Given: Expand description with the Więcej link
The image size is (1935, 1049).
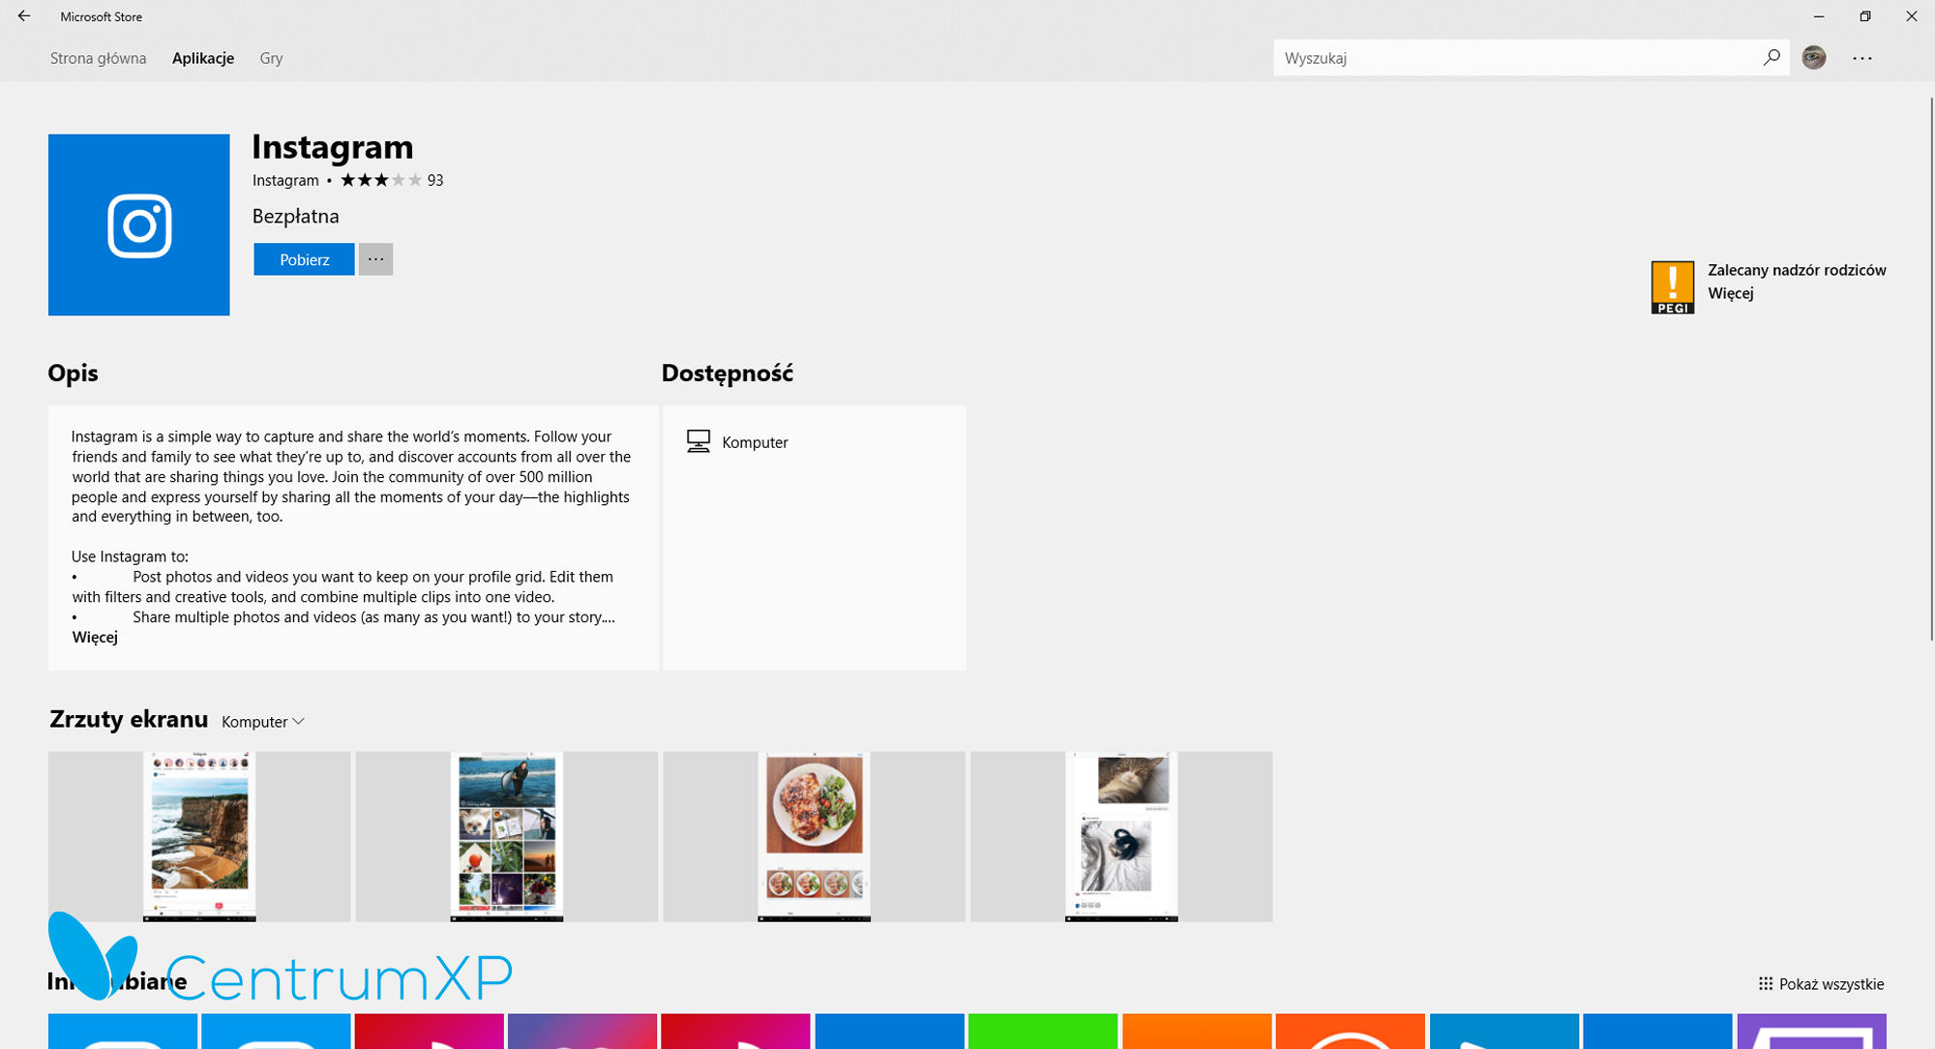Looking at the screenshot, I should [x=95, y=637].
